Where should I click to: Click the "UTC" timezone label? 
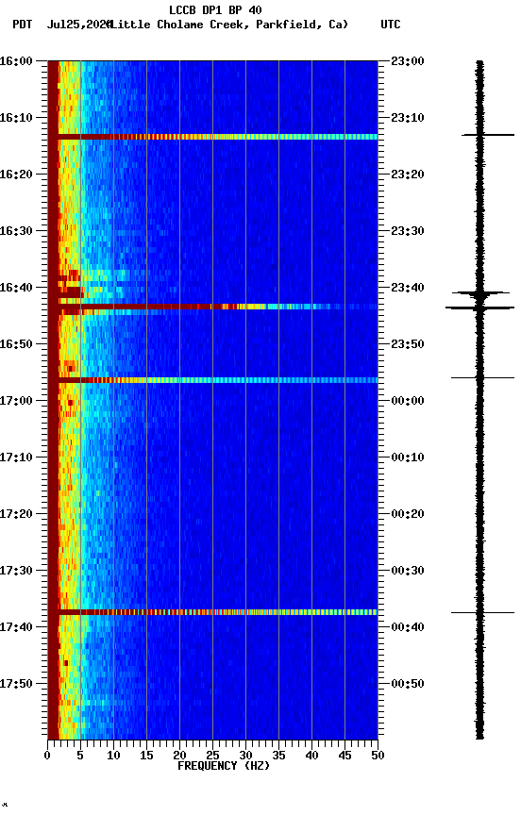[x=391, y=25]
